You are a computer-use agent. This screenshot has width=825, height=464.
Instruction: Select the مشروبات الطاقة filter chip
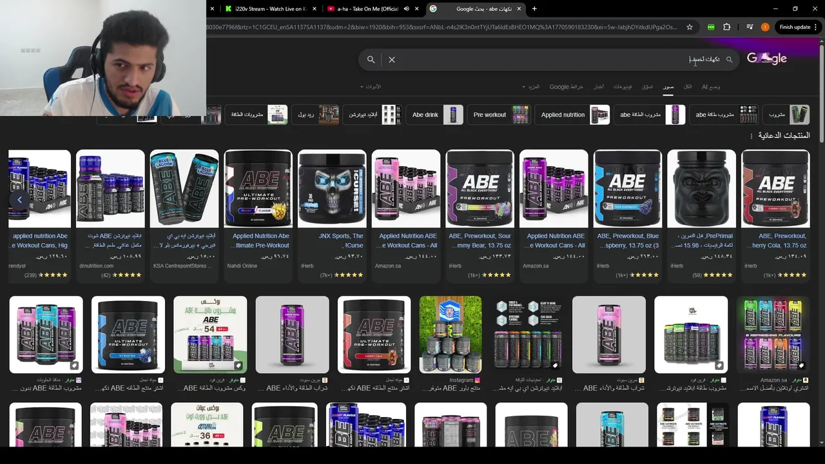[x=257, y=115]
